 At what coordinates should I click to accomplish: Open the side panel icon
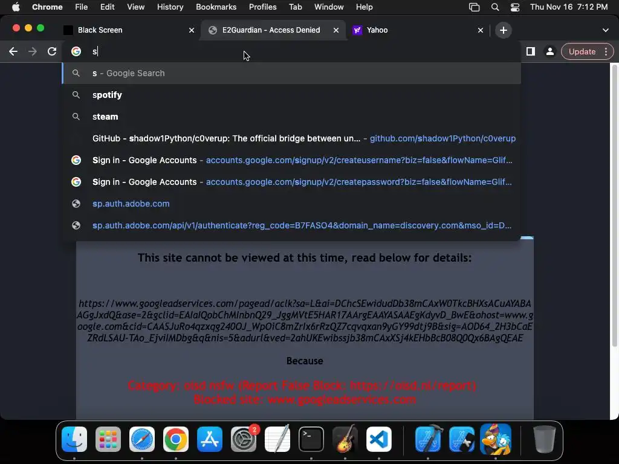pyautogui.click(x=531, y=51)
